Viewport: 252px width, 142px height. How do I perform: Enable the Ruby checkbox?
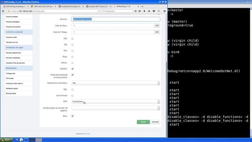click(72, 57)
